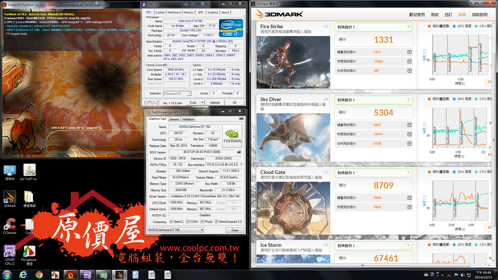Open the Fire Strike score help icon
Screen dimensions: 498x280
pos(408,27)
